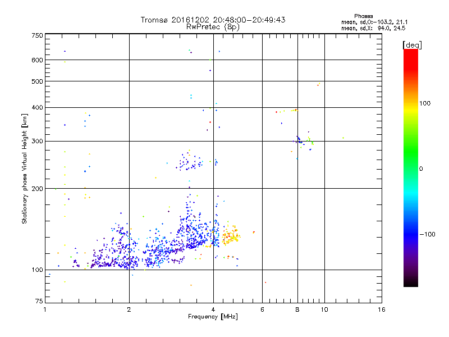Click the x-axis label '6'
The image size is (449, 337).
click(x=262, y=309)
